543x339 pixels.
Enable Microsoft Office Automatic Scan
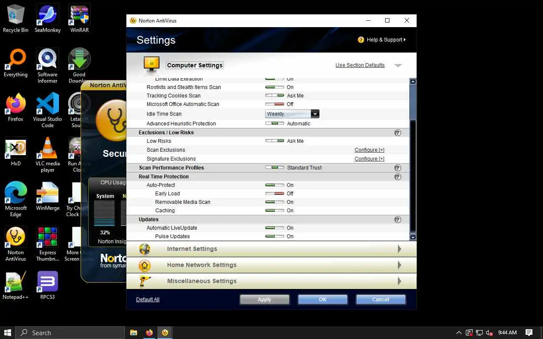(274, 104)
